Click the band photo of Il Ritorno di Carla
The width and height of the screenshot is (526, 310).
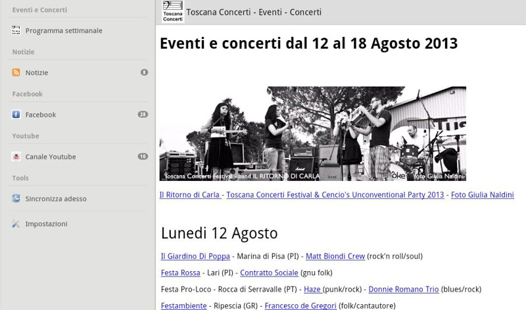tap(313, 134)
